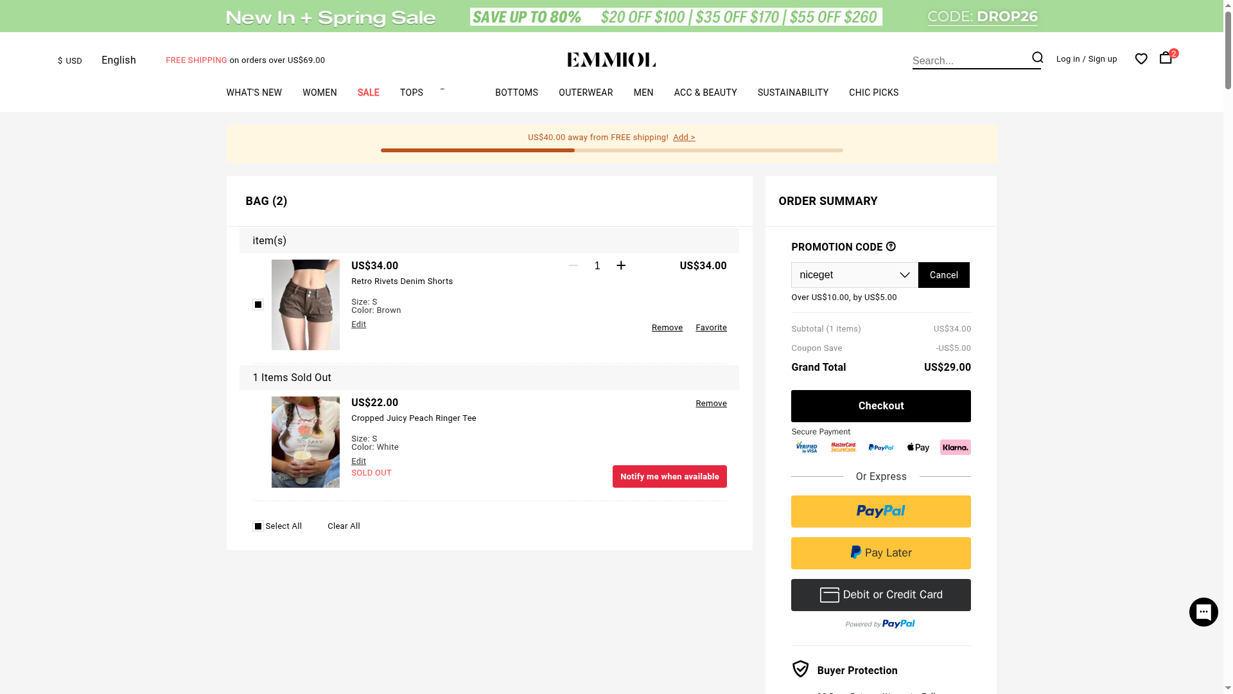
Task: Choose Debit or Credit Card payment
Action: pos(880,595)
